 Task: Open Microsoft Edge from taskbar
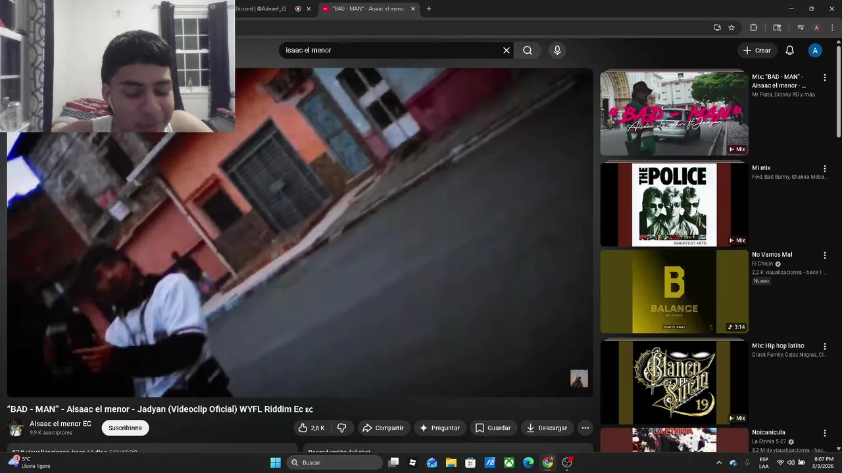tap(528, 462)
